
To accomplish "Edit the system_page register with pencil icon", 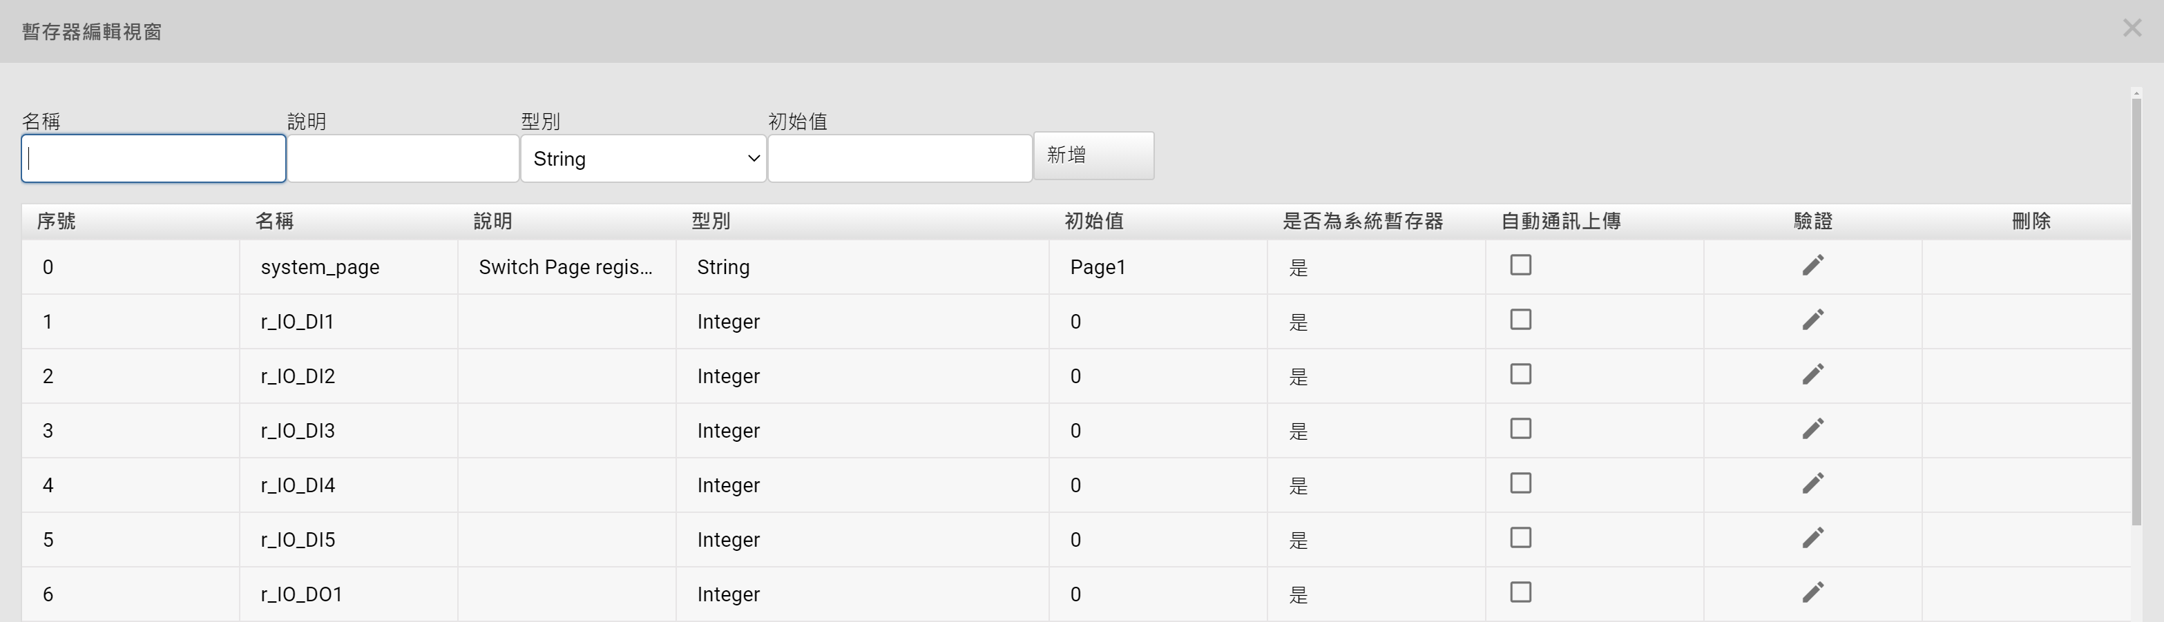I will [1813, 265].
